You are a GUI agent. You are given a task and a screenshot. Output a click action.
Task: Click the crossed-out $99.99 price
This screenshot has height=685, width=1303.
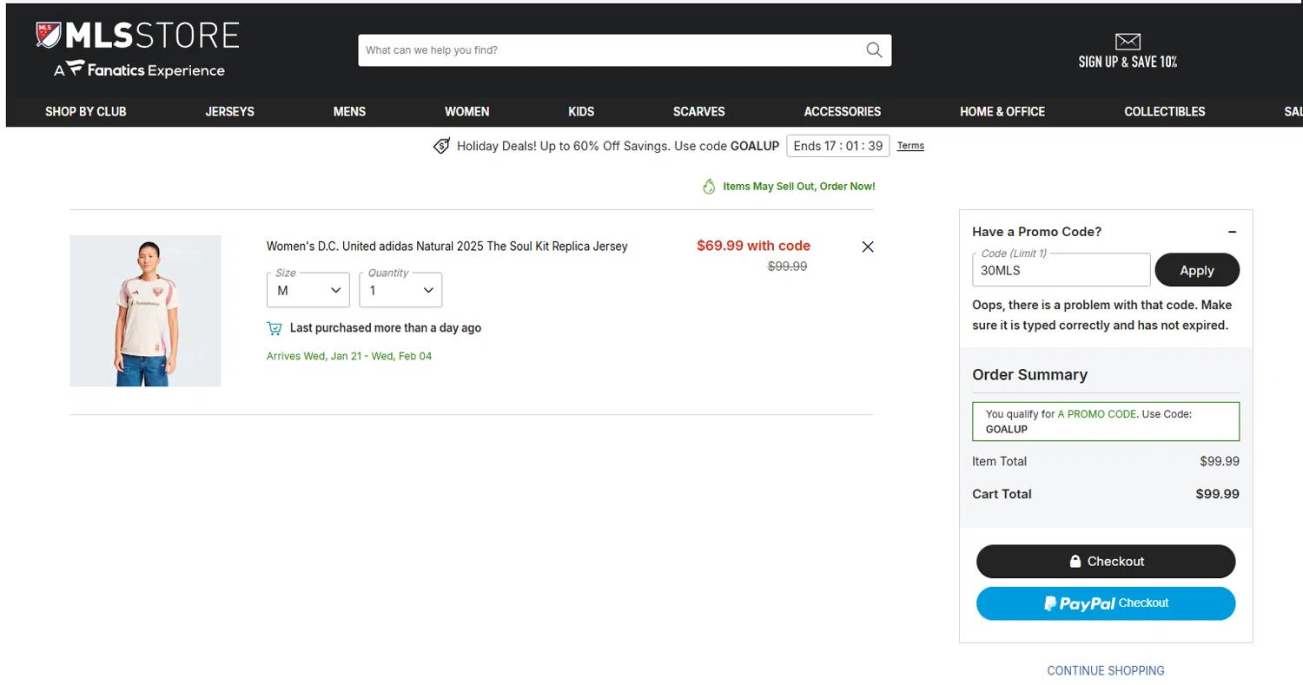pyautogui.click(x=787, y=267)
